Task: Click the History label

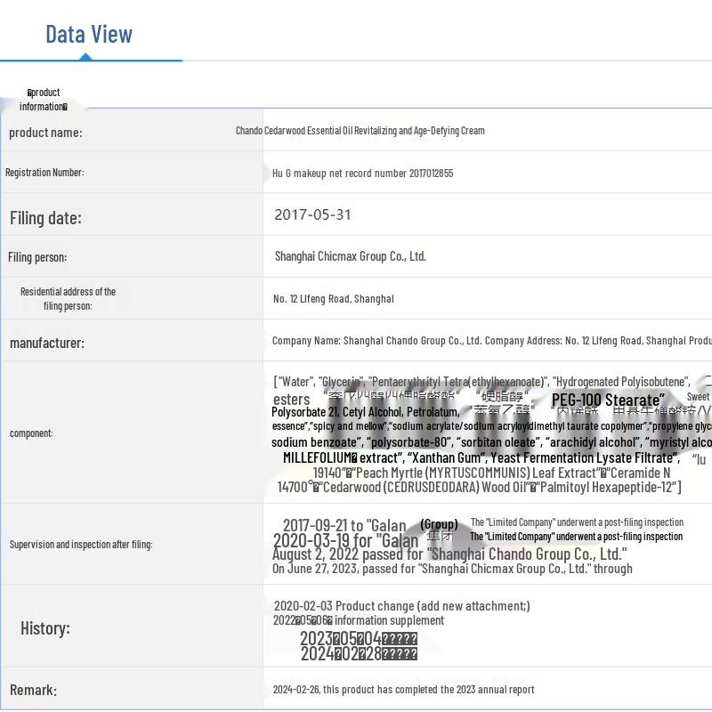Action: pyautogui.click(x=45, y=628)
